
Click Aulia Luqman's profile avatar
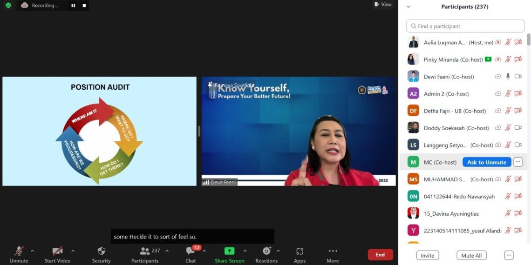pos(413,42)
